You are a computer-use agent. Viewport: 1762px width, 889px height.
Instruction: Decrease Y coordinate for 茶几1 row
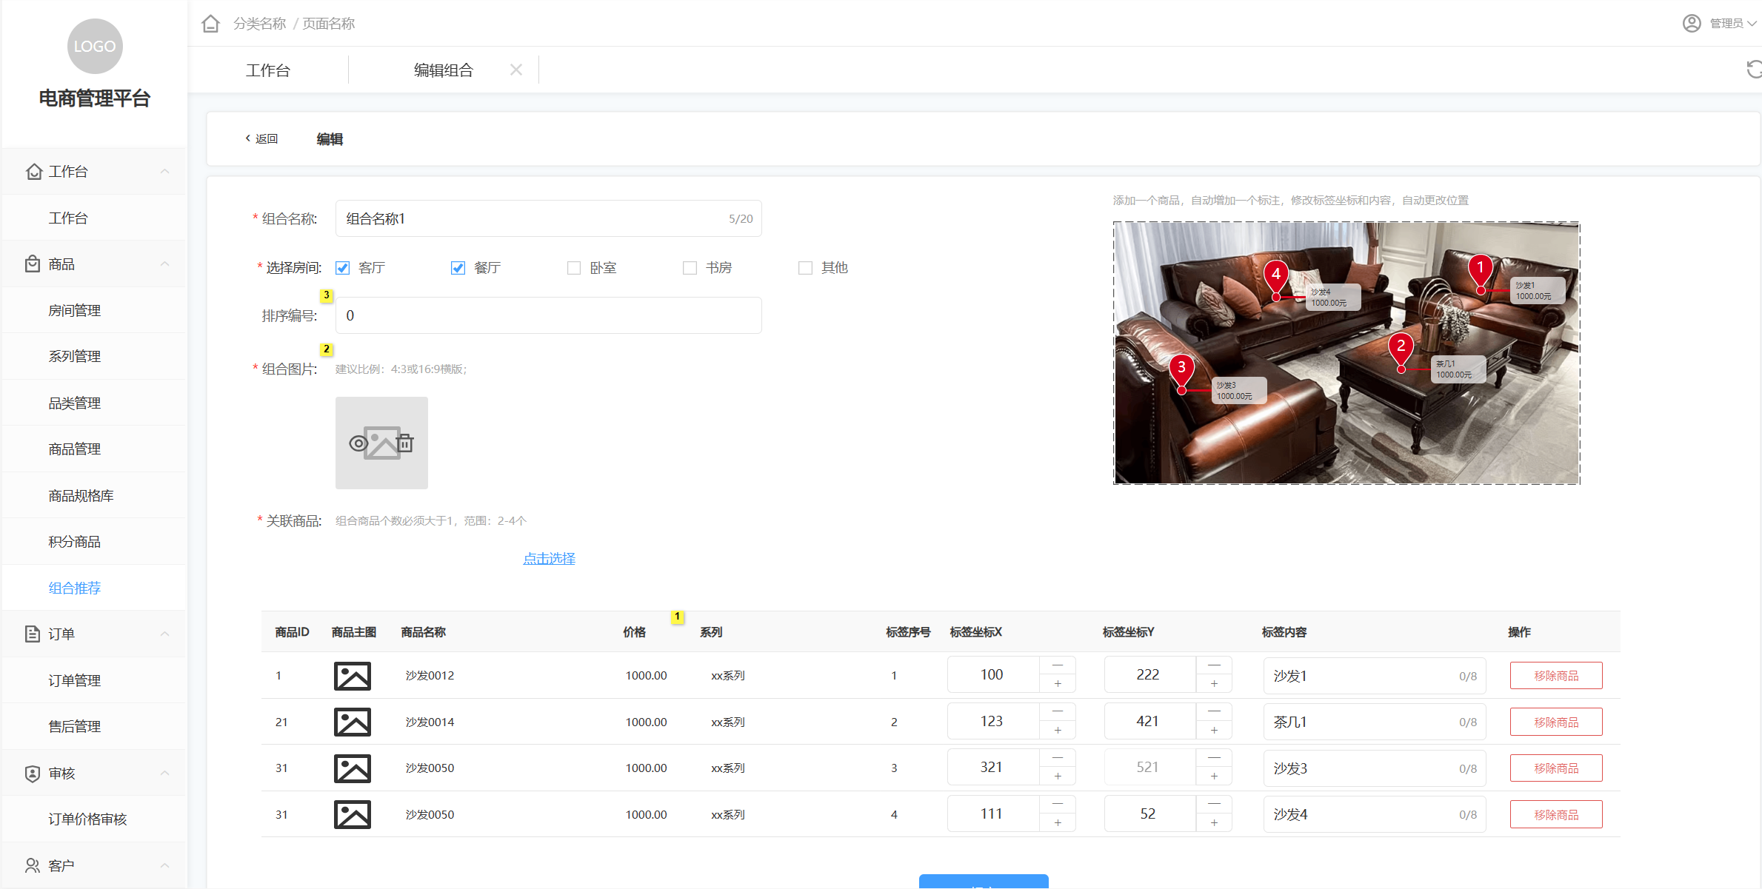pyautogui.click(x=1214, y=712)
